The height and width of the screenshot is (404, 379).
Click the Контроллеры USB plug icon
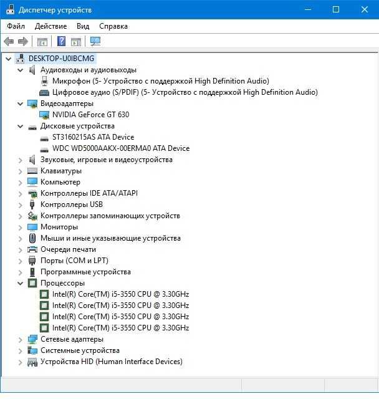(x=32, y=204)
